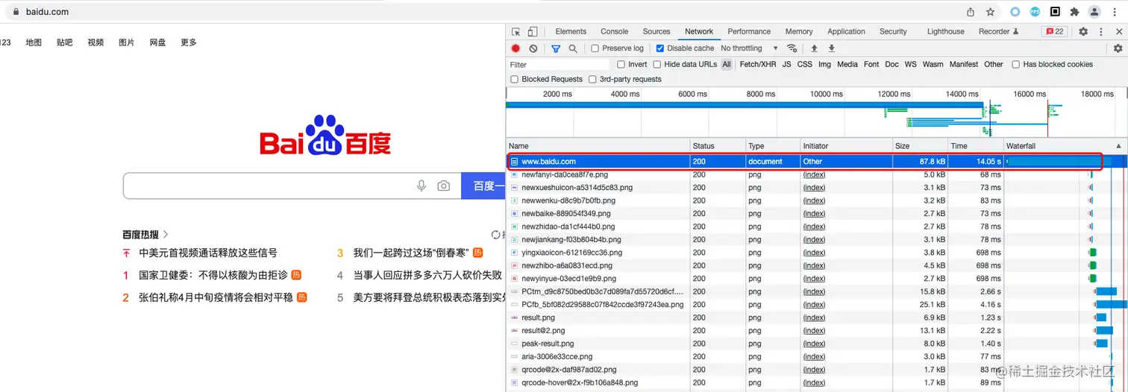Click the waterfall bar of result@2.png

(x=1104, y=330)
